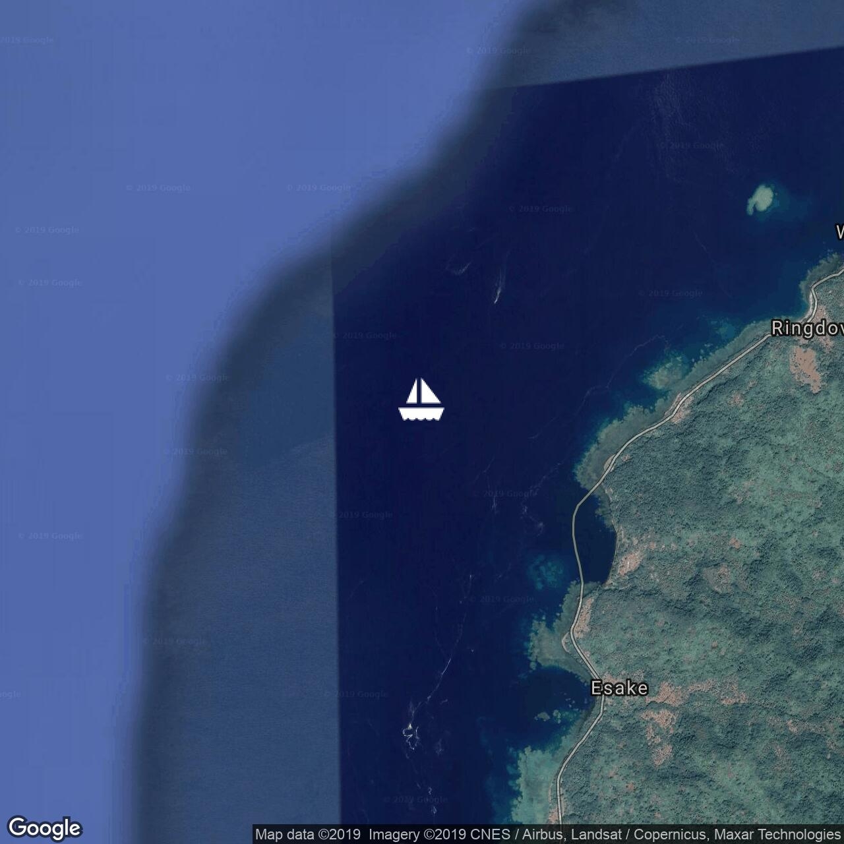Click the brown cleared patch below Ringdove

point(806,368)
